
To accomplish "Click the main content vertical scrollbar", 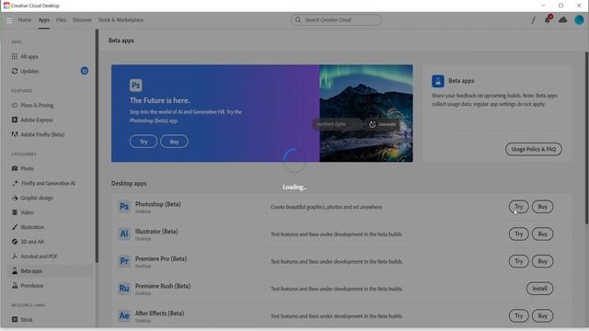I will 586,138.
